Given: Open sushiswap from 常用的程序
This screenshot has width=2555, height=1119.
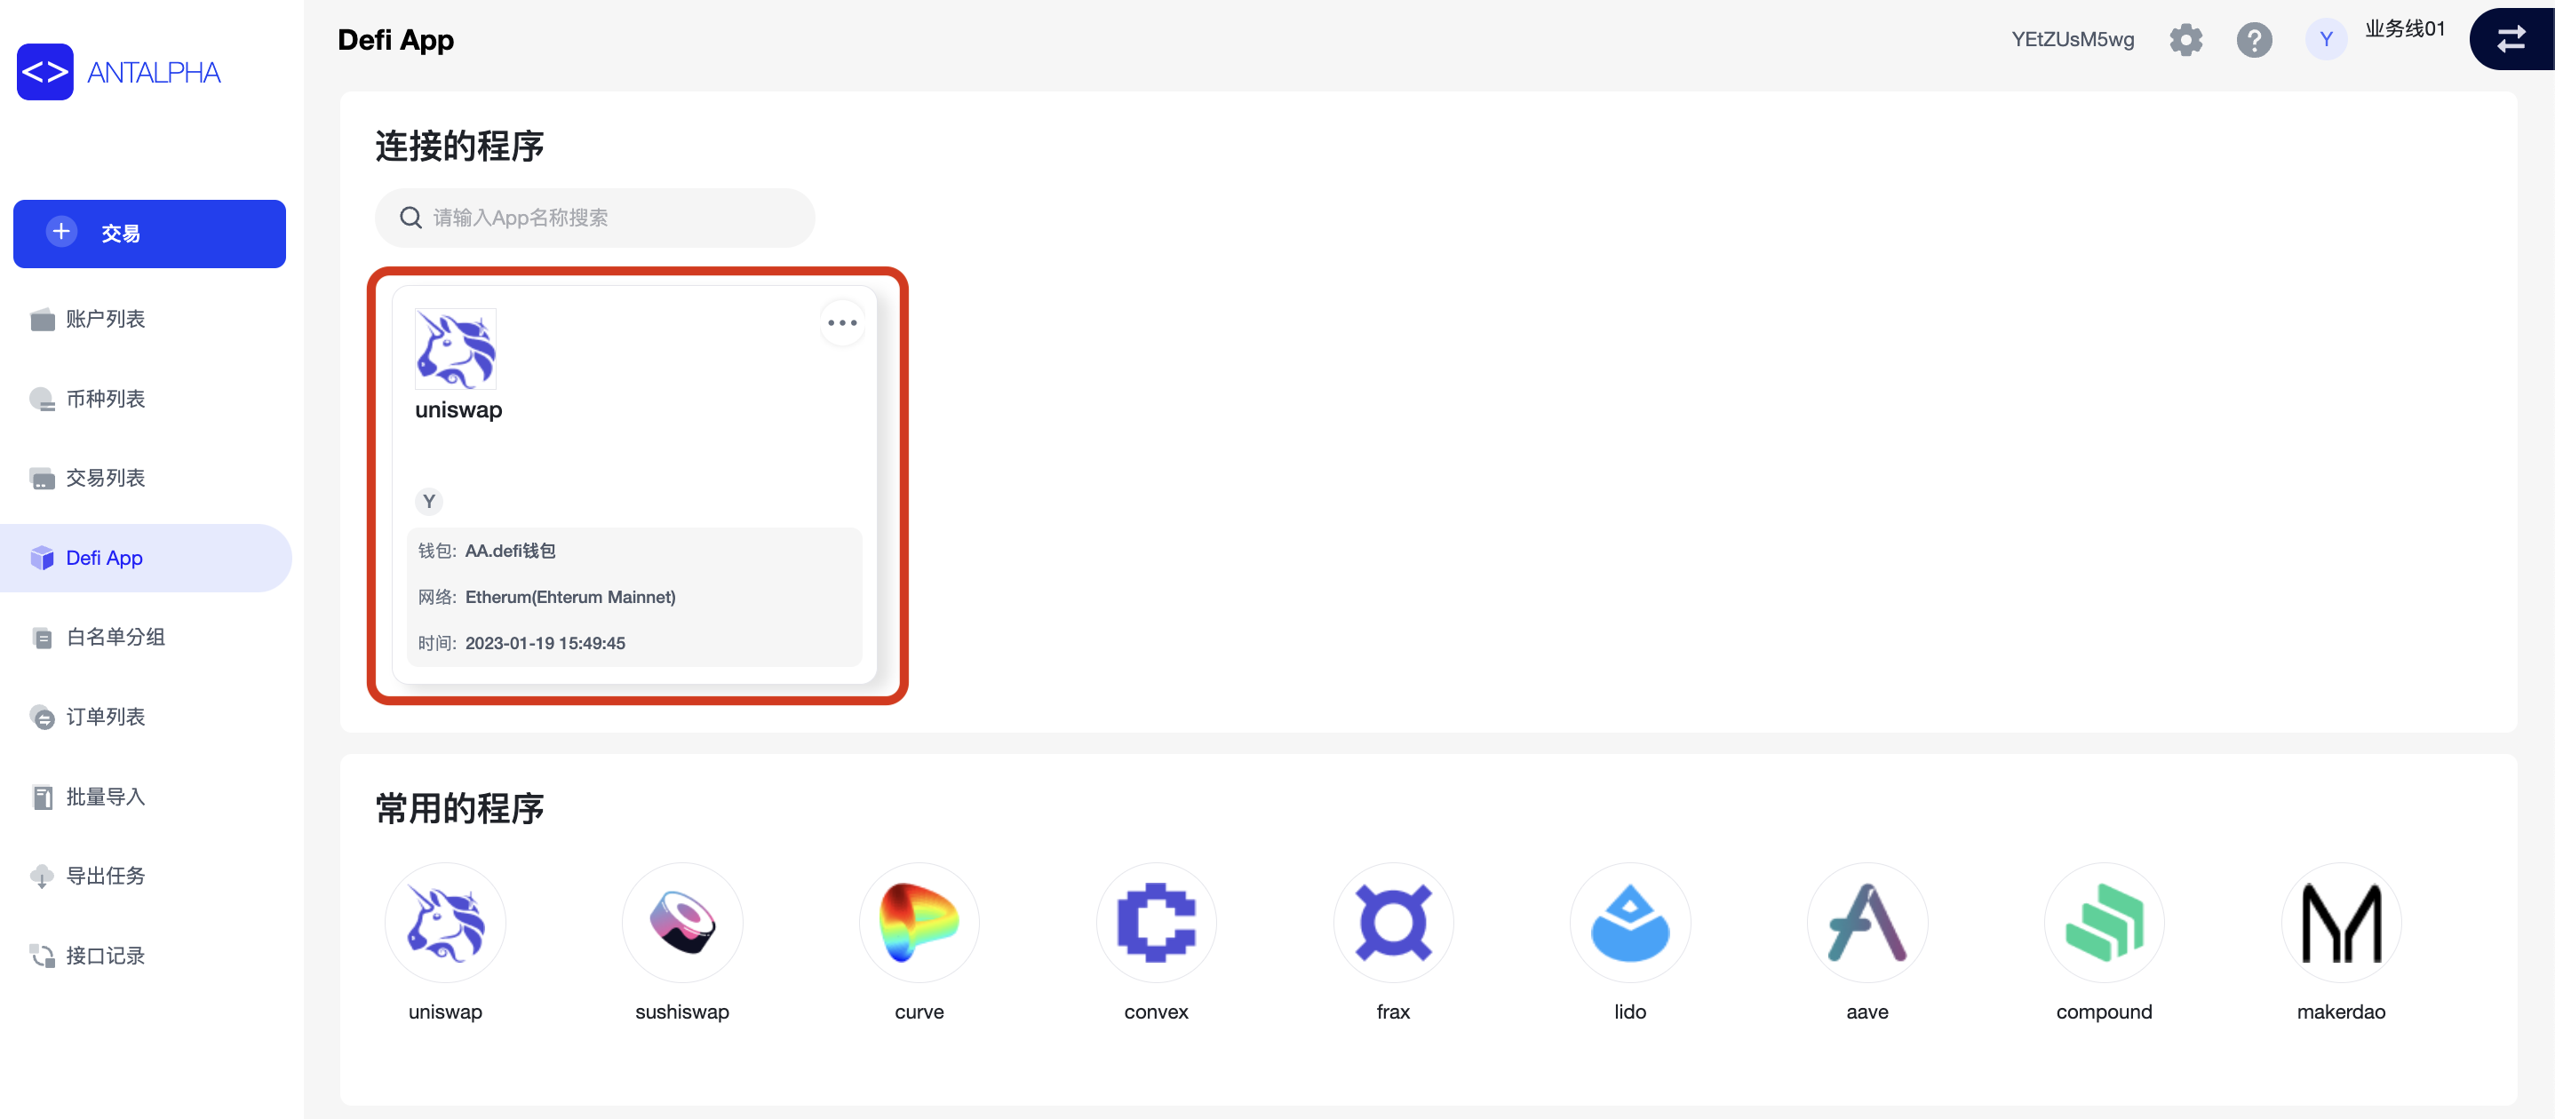Looking at the screenshot, I should pyautogui.click(x=681, y=922).
